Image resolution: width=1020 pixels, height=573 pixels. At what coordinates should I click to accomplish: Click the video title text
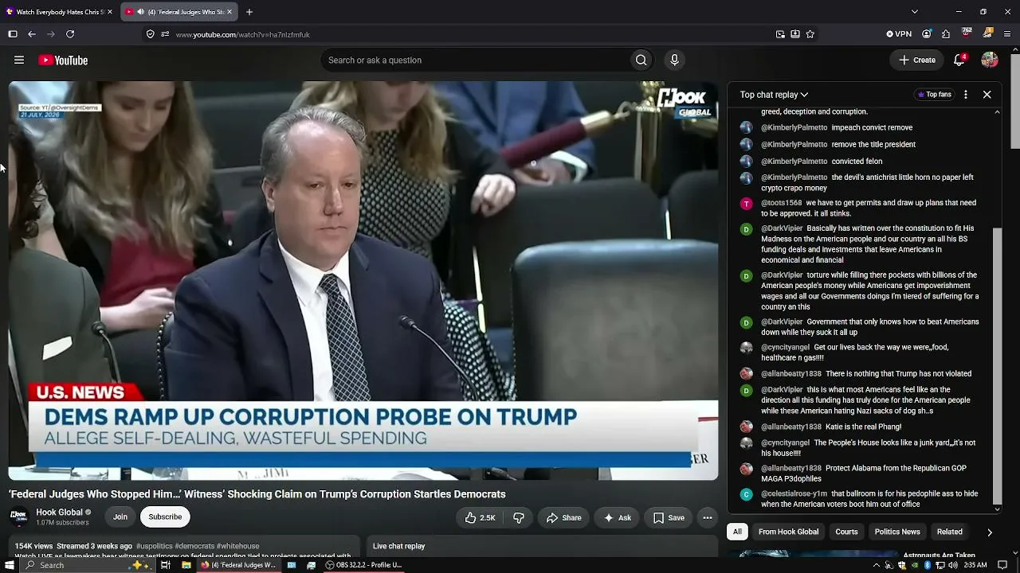[257, 494]
